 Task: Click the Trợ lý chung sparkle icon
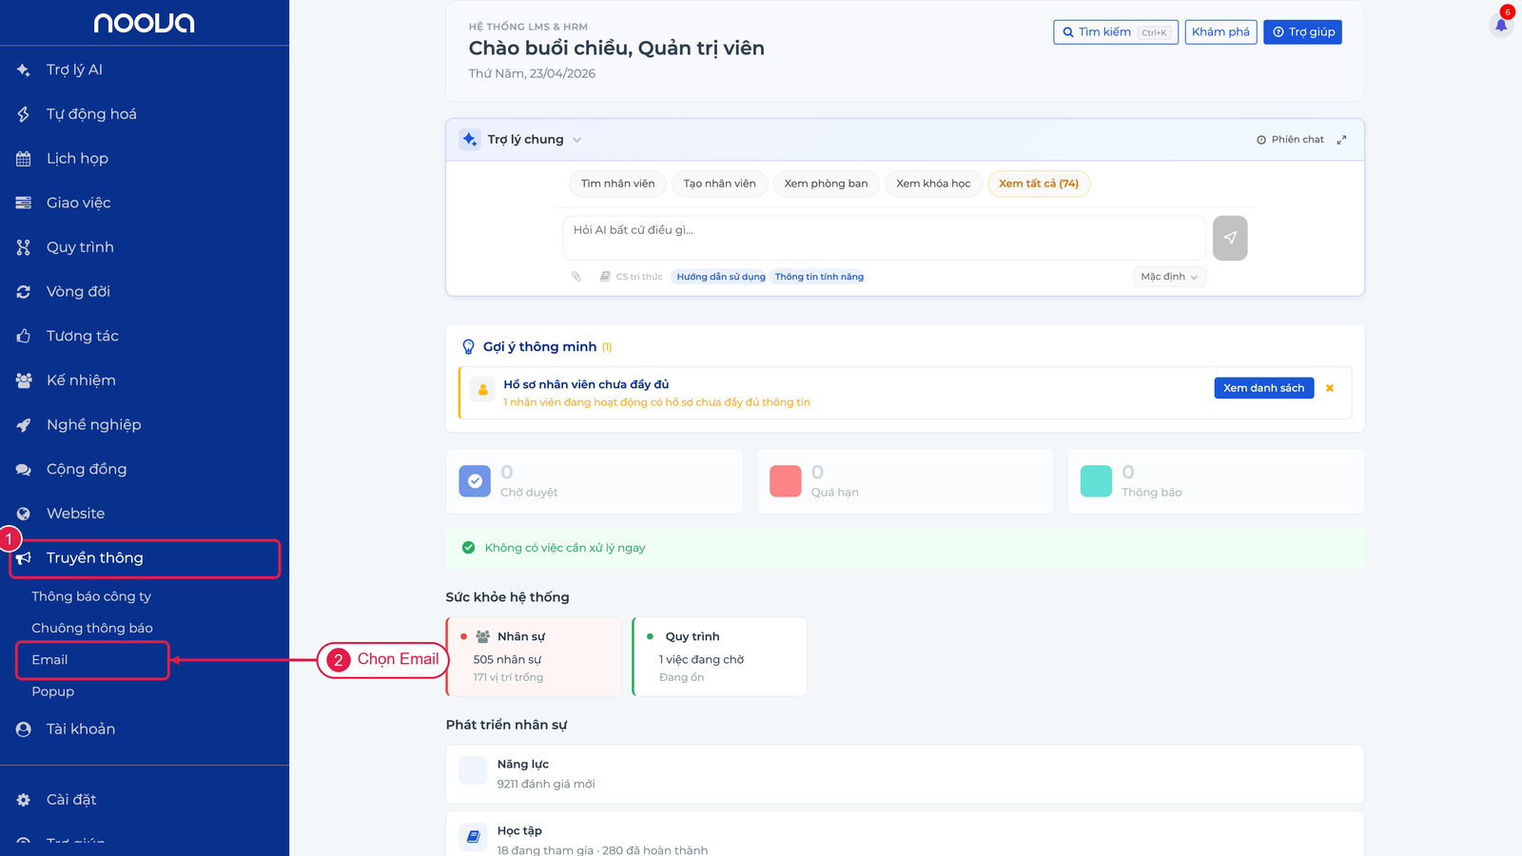(470, 140)
